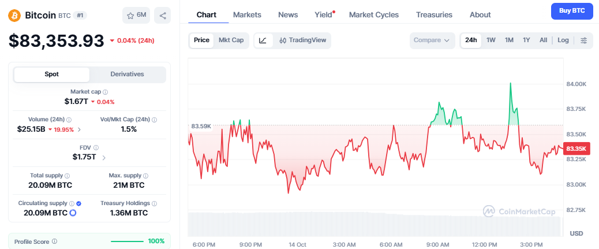Click info icon next to Vol/Mkt Cap (24h)
Viewport: 599px width, 249px height.
[154, 120]
